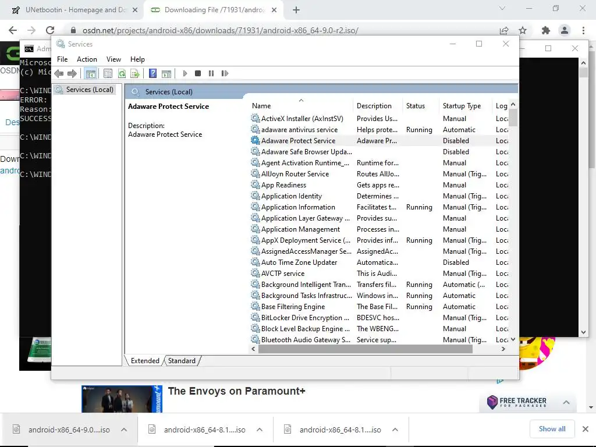The width and height of the screenshot is (596, 447).
Task: Select Application Layer Gateway service
Action: [x=379, y=218]
